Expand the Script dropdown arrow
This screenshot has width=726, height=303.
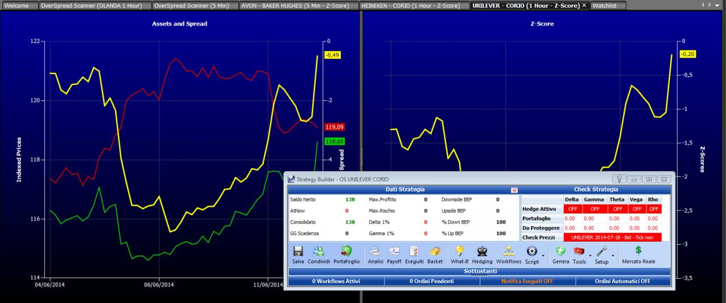[x=543, y=256]
